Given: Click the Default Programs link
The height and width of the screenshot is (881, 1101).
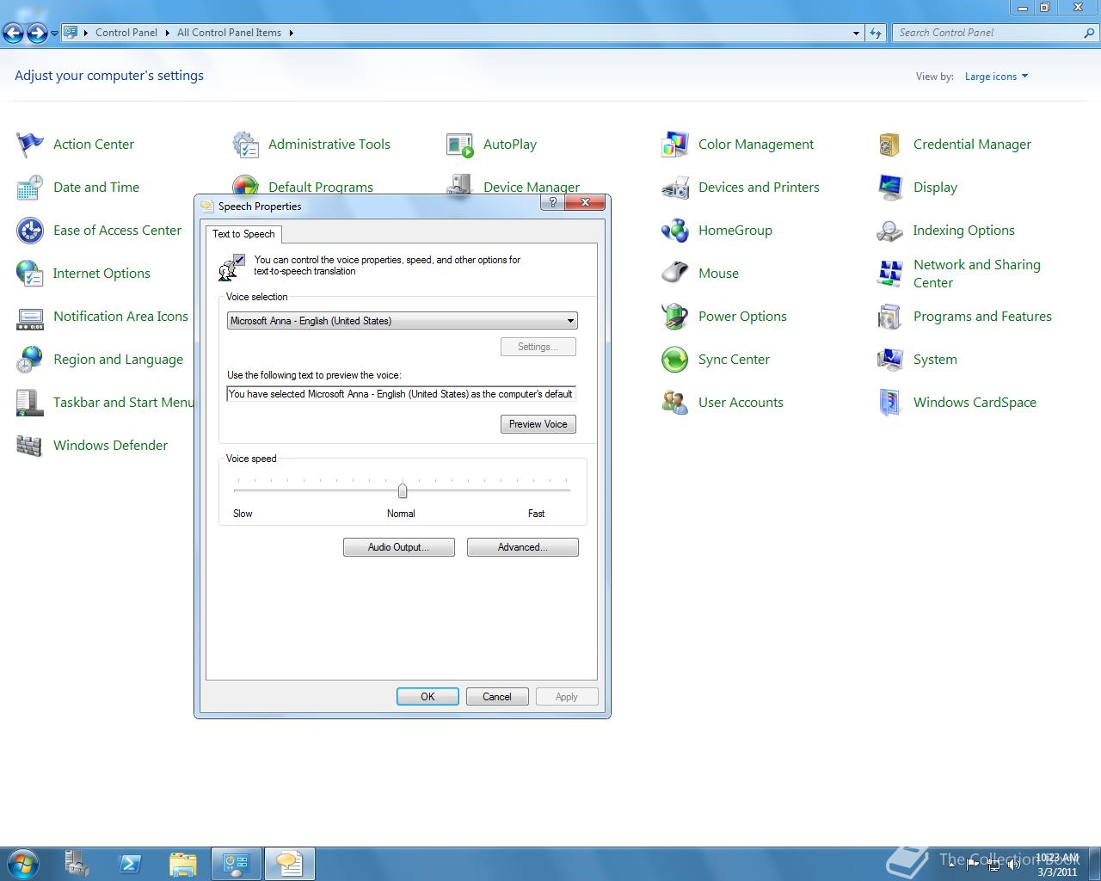Looking at the screenshot, I should click(x=321, y=188).
